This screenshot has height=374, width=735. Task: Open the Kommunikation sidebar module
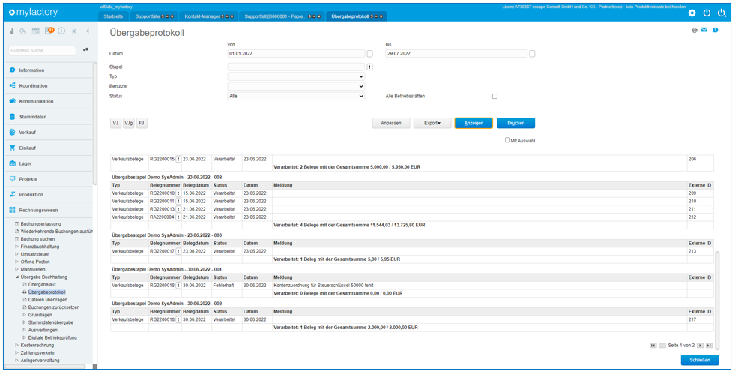click(x=48, y=101)
